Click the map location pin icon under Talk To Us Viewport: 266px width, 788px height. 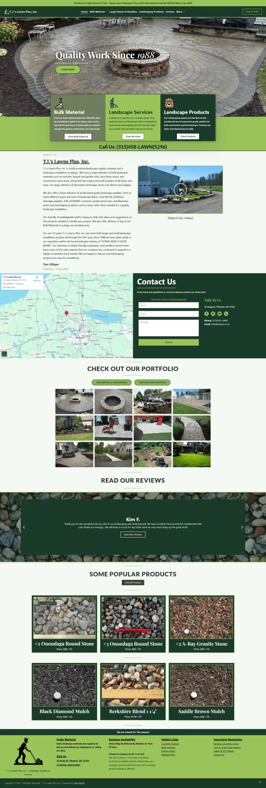[x=206, y=314]
